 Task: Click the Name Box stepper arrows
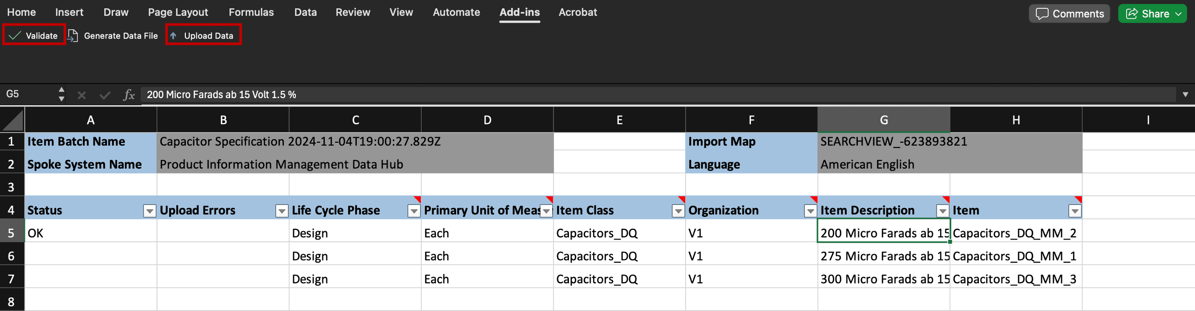tap(61, 94)
